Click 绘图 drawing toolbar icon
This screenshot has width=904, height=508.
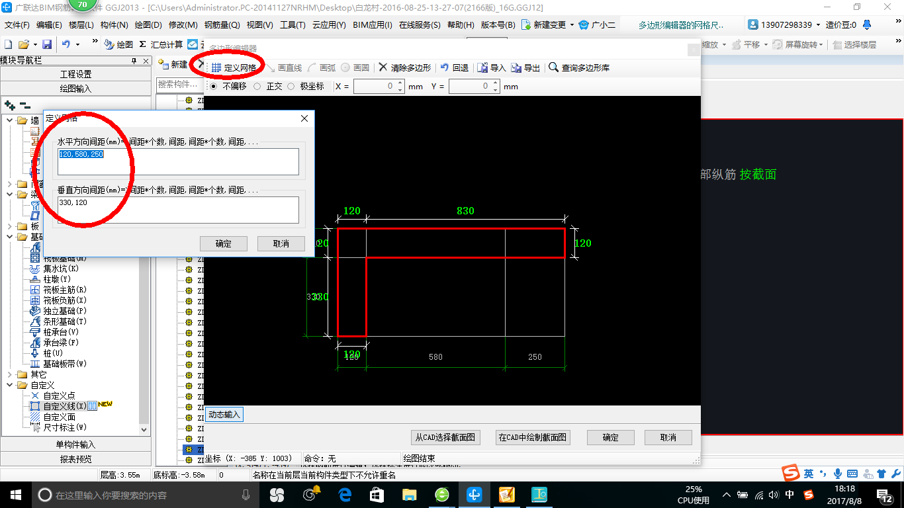(118, 44)
